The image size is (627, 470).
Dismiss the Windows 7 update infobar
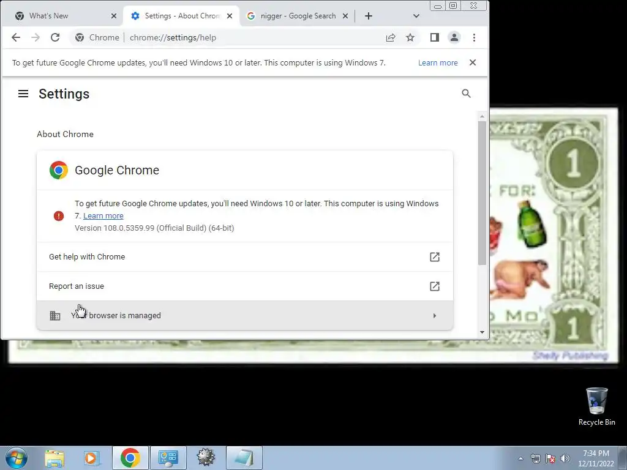tap(473, 63)
